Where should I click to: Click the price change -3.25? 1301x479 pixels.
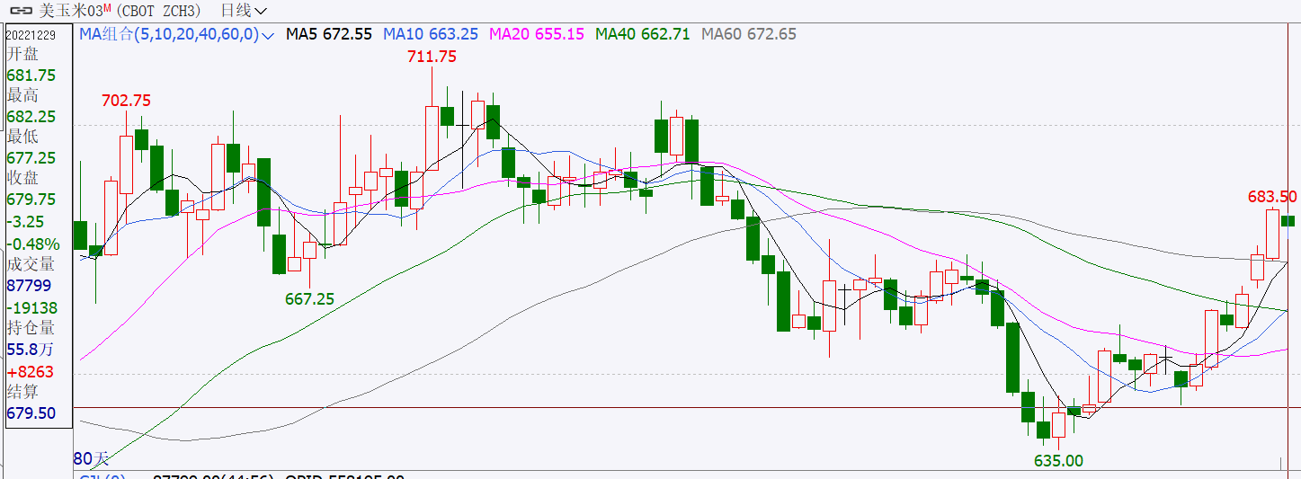coord(26,222)
